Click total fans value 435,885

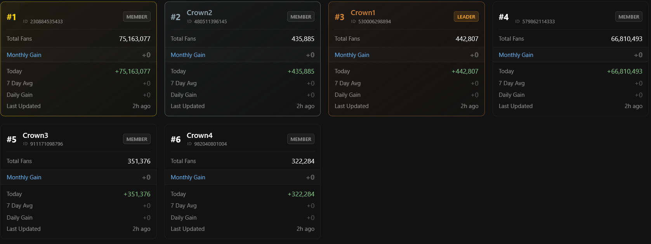(x=303, y=39)
